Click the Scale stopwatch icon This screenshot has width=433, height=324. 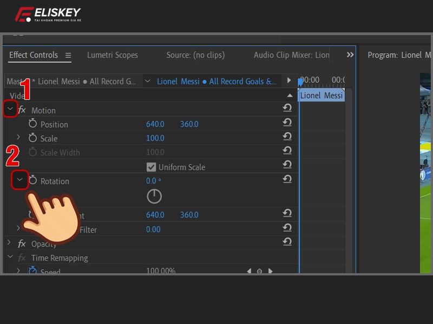pyautogui.click(x=32, y=138)
